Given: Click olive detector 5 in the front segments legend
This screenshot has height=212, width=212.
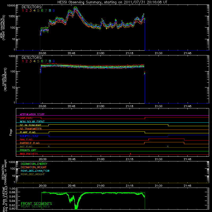Looking at the screenshot, I should coord(38,11).
